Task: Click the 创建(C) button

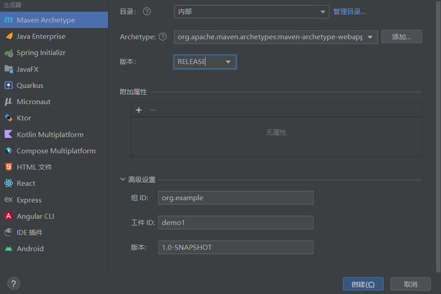Action: coord(363,284)
